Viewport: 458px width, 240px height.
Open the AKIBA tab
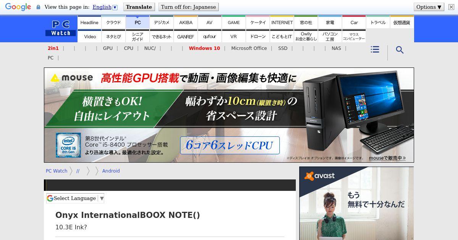point(185,22)
